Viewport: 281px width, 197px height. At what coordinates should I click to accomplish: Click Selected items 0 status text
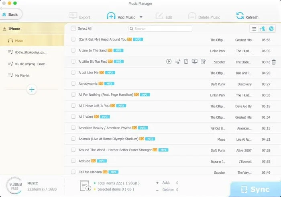[x=116, y=189]
